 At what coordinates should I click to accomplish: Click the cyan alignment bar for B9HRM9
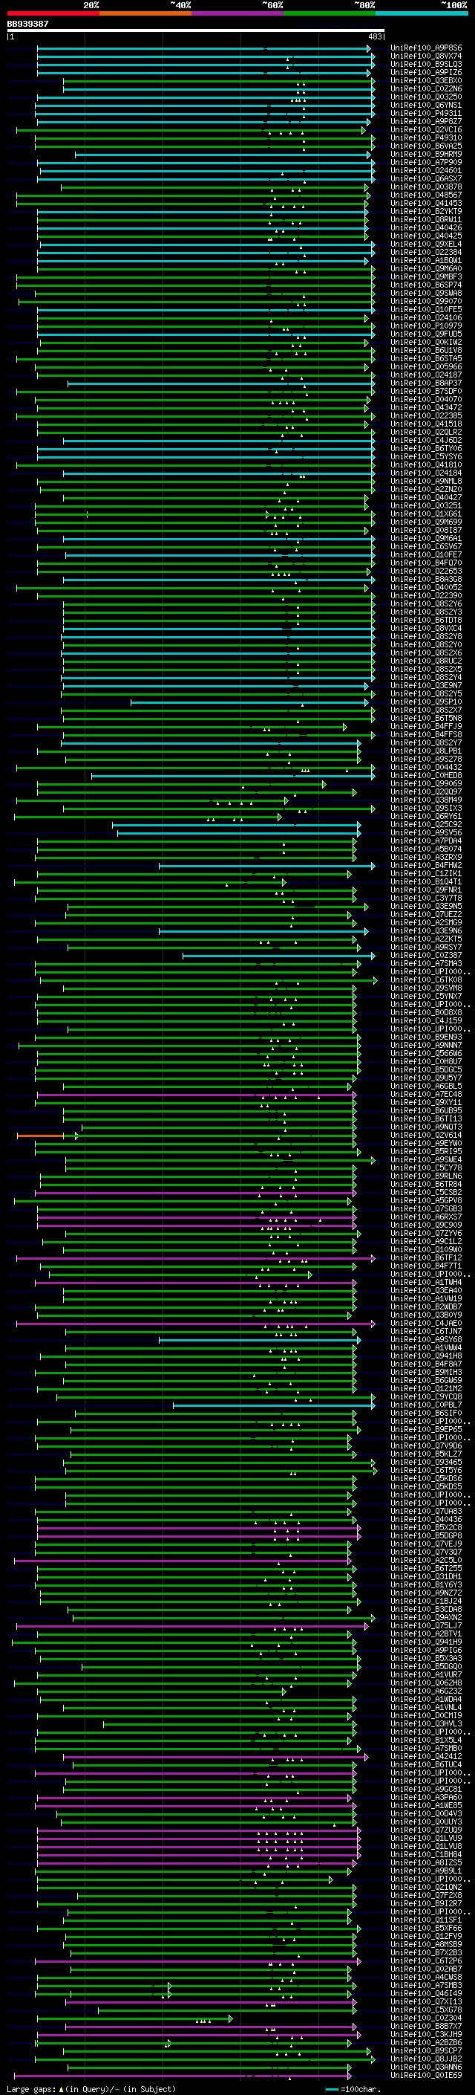click(x=223, y=155)
